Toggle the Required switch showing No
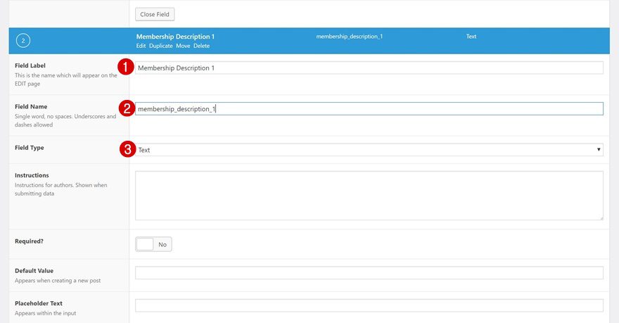Image resolution: width=619 pixels, height=323 pixels. 153,244
